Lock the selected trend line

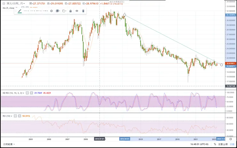click(x=70, y=11)
